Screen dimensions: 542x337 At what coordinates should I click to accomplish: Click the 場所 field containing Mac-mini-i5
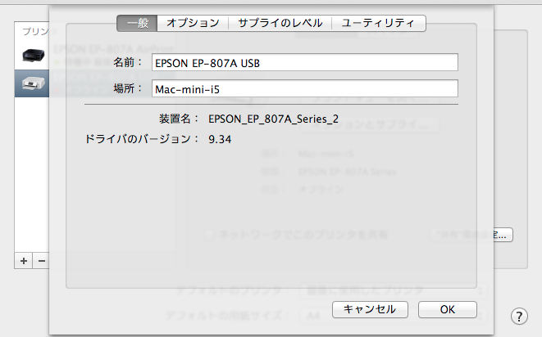[305, 88]
